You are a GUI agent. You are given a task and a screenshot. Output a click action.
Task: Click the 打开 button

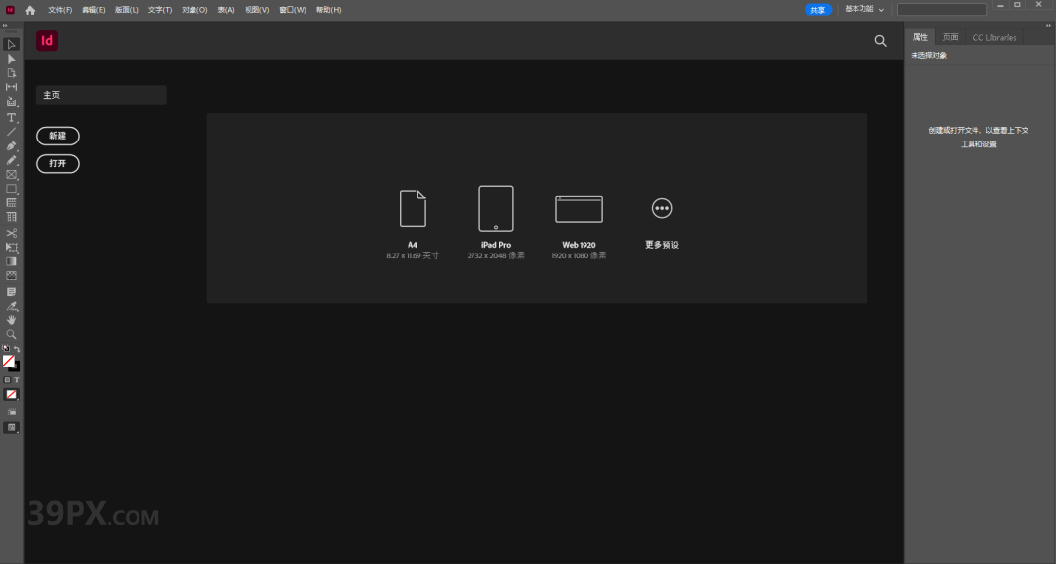point(58,164)
